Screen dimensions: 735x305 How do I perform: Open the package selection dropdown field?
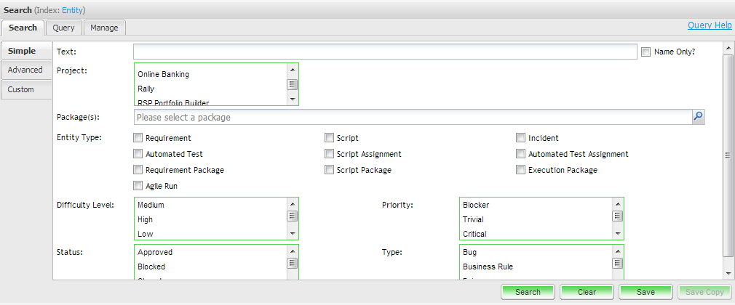tap(413, 117)
